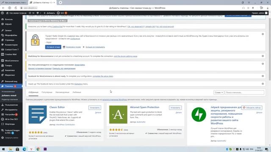This screenshot has height=152, width=271.
Task: Open the Слово search type dropdown
Action: 218,92
